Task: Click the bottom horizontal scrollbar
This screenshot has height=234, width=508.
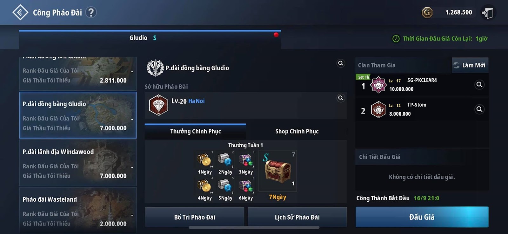Action: pos(254,227)
